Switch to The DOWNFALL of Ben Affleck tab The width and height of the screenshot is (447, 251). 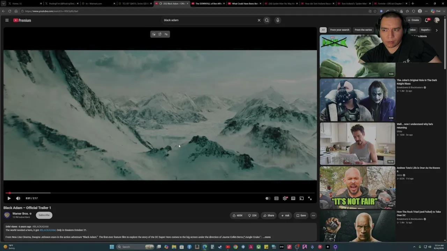click(208, 3)
